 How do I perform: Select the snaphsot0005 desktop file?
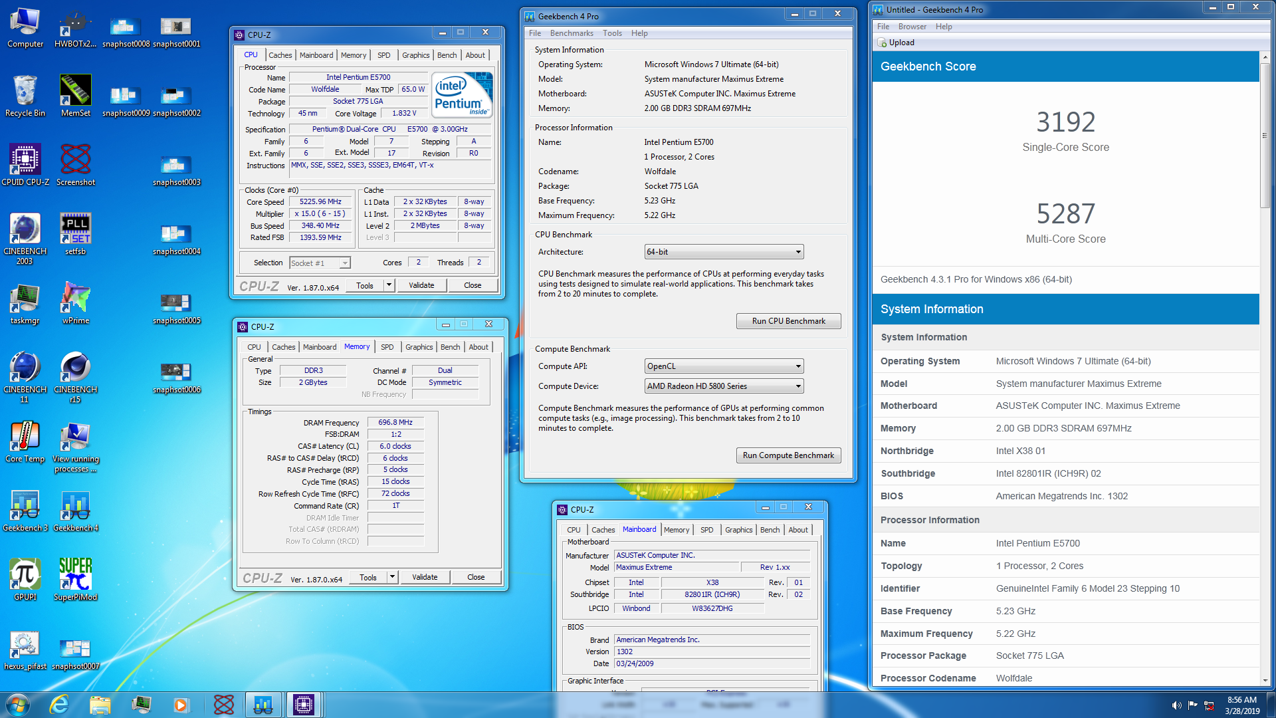pyautogui.click(x=176, y=308)
